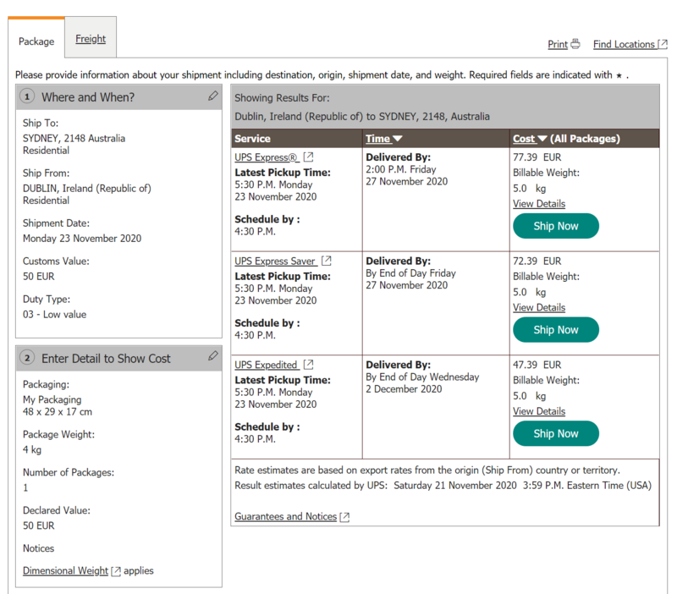Click the 72.39 EUR cost value

(x=537, y=261)
